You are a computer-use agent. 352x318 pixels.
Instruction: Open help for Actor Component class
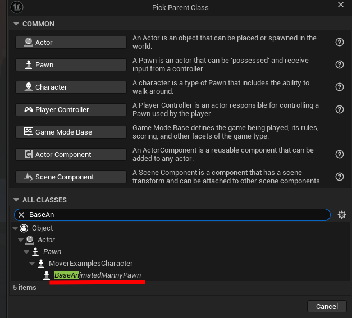coord(340,154)
